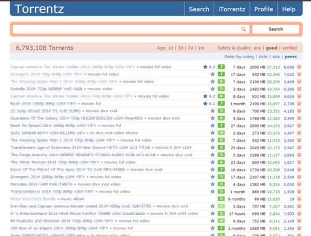
Task: Click the "27 days" age value
Action: [238, 126]
